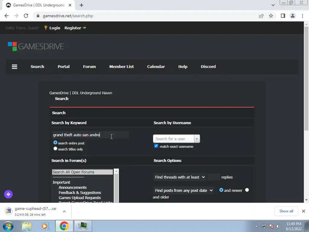Select 'Feedback & Suggestions' in forum list
This screenshot has width=309, height=232.
(80, 192)
